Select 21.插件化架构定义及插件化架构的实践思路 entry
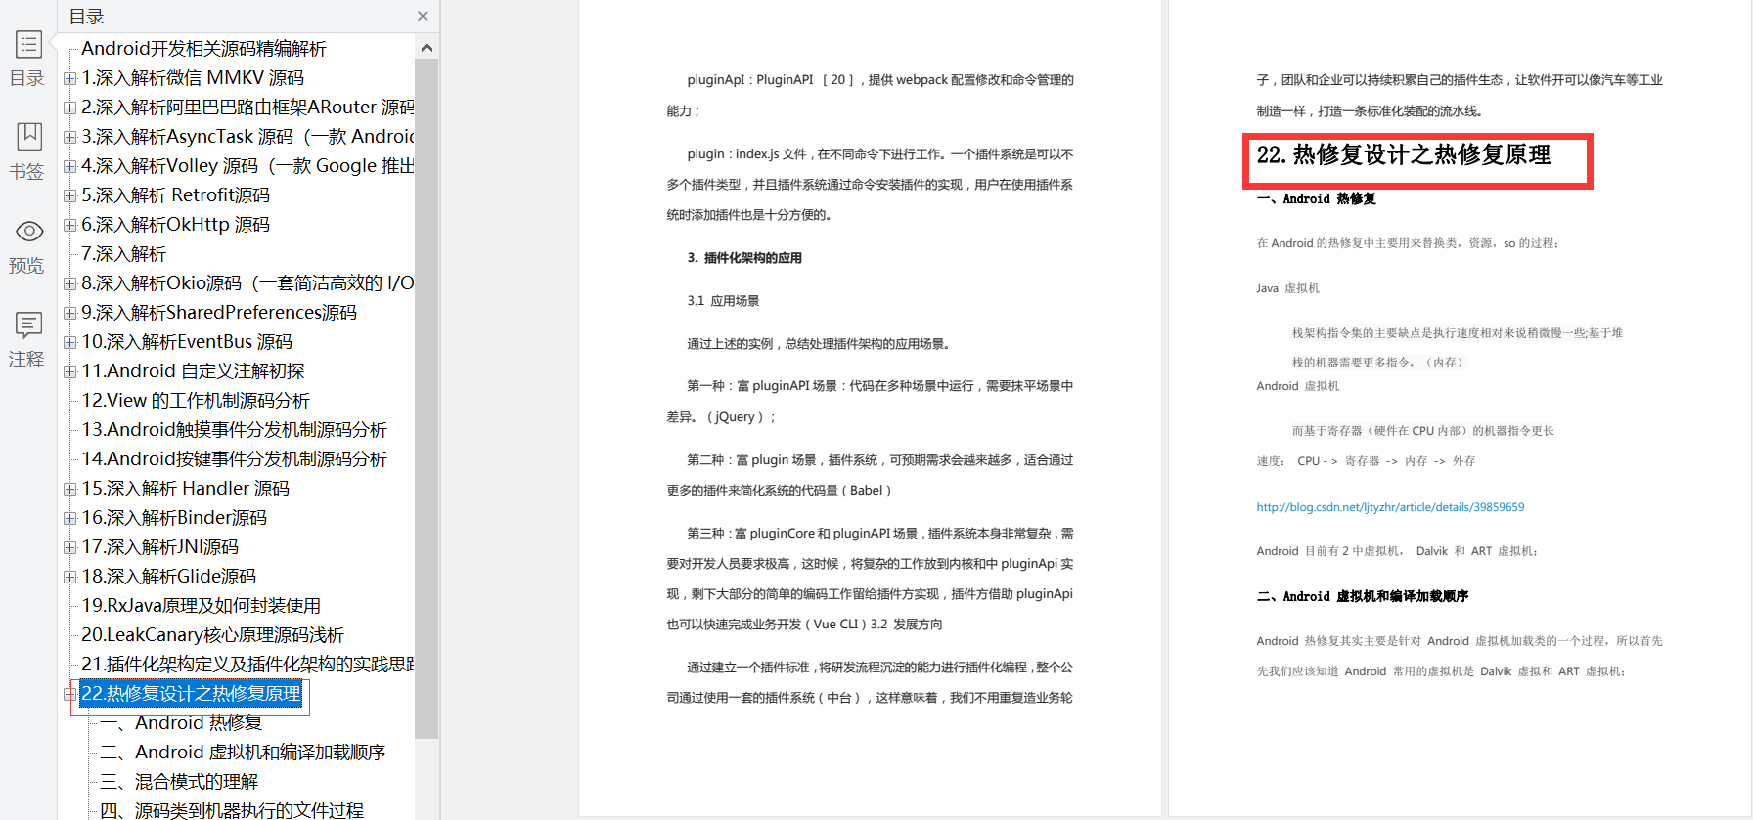Screen dimensions: 1753x820 [x=247, y=664]
